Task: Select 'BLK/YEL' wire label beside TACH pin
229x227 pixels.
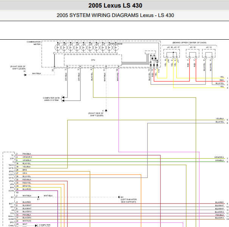Action: (x=27, y=164)
